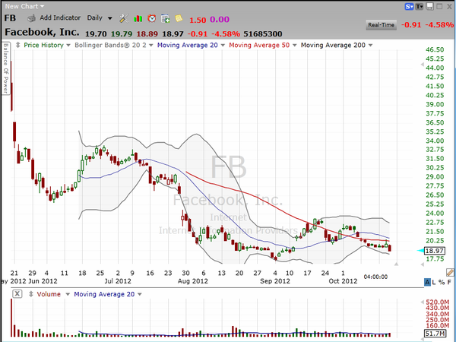Click the Aug 2012 date axis label
The image size is (456, 342).
pyautogui.click(x=192, y=281)
